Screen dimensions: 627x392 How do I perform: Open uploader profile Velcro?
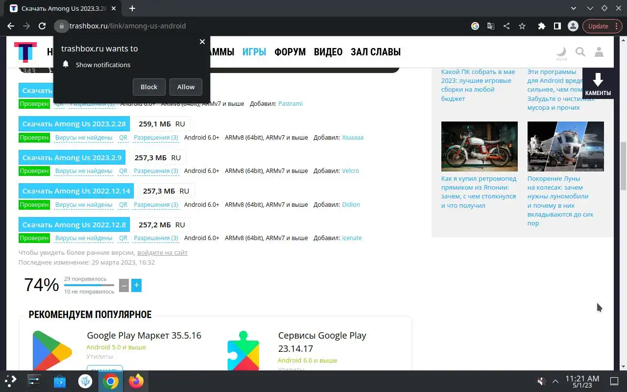click(350, 171)
